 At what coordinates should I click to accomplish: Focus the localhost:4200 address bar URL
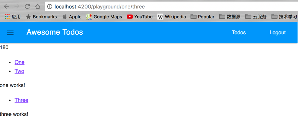(x=100, y=7)
